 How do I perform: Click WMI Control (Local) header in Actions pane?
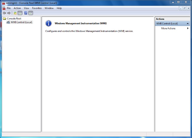(x=173, y=24)
